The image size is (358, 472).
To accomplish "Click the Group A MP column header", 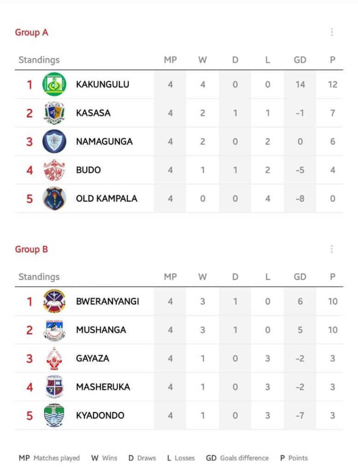I will pyautogui.click(x=170, y=60).
